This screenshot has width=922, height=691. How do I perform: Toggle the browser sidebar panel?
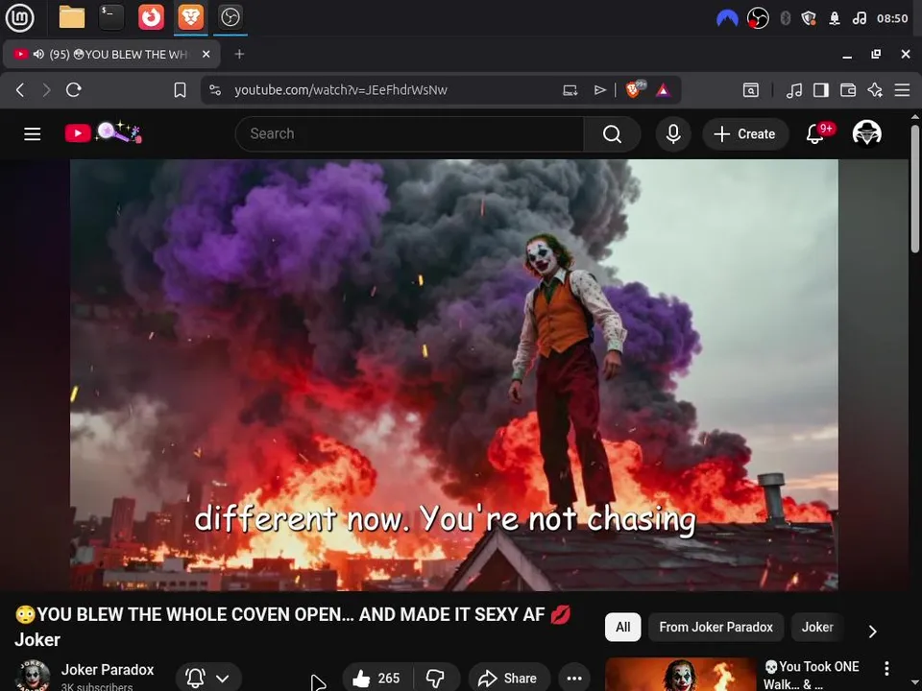click(x=821, y=90)
